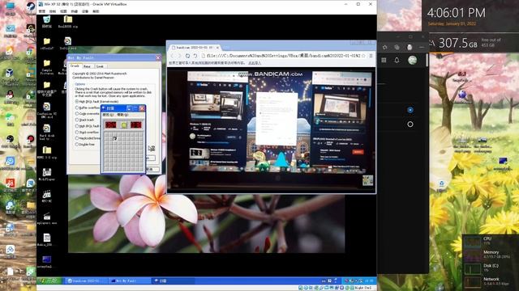Click the scrollbar in the dark browser panel
The image size is (519, 291).
(427, 61)
